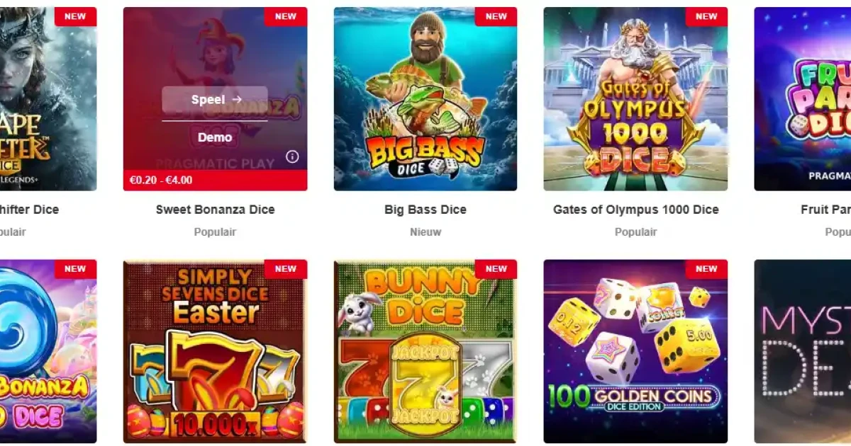The image size is (851, 446).
Task: Click the info icon on Sweet Bonanza Dice
Action: 292,157
